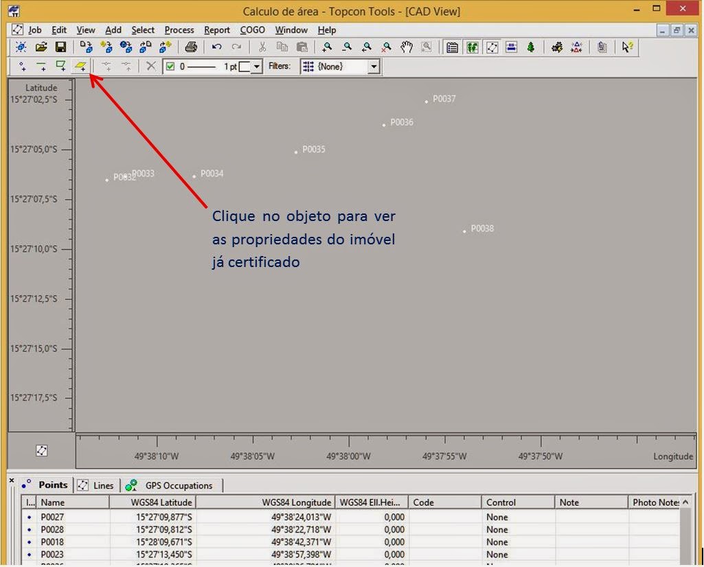Open the Tabular View icon

click(x=453, y=47)
